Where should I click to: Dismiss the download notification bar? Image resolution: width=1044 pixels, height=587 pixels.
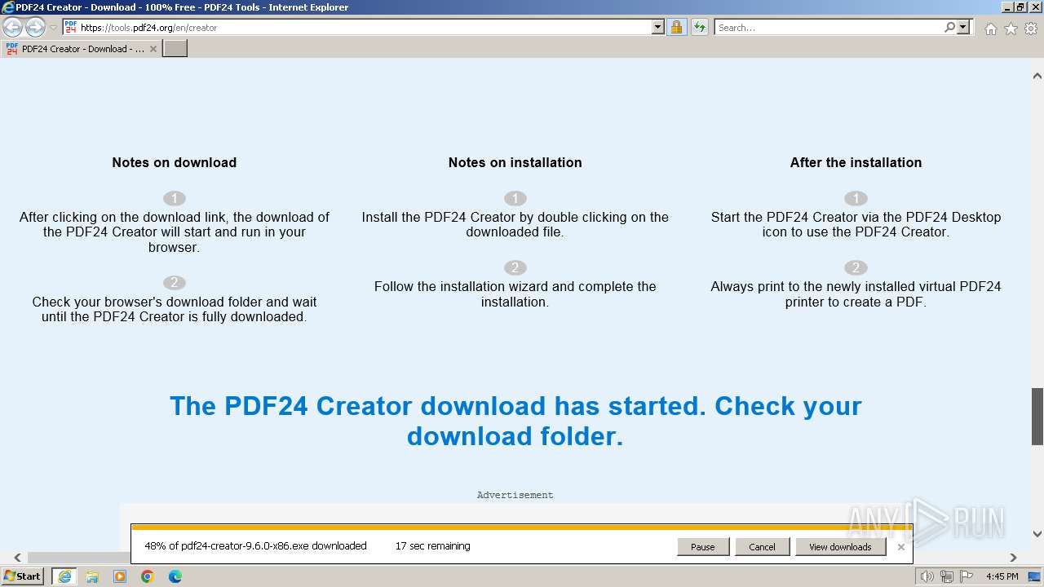coord(901,547)
